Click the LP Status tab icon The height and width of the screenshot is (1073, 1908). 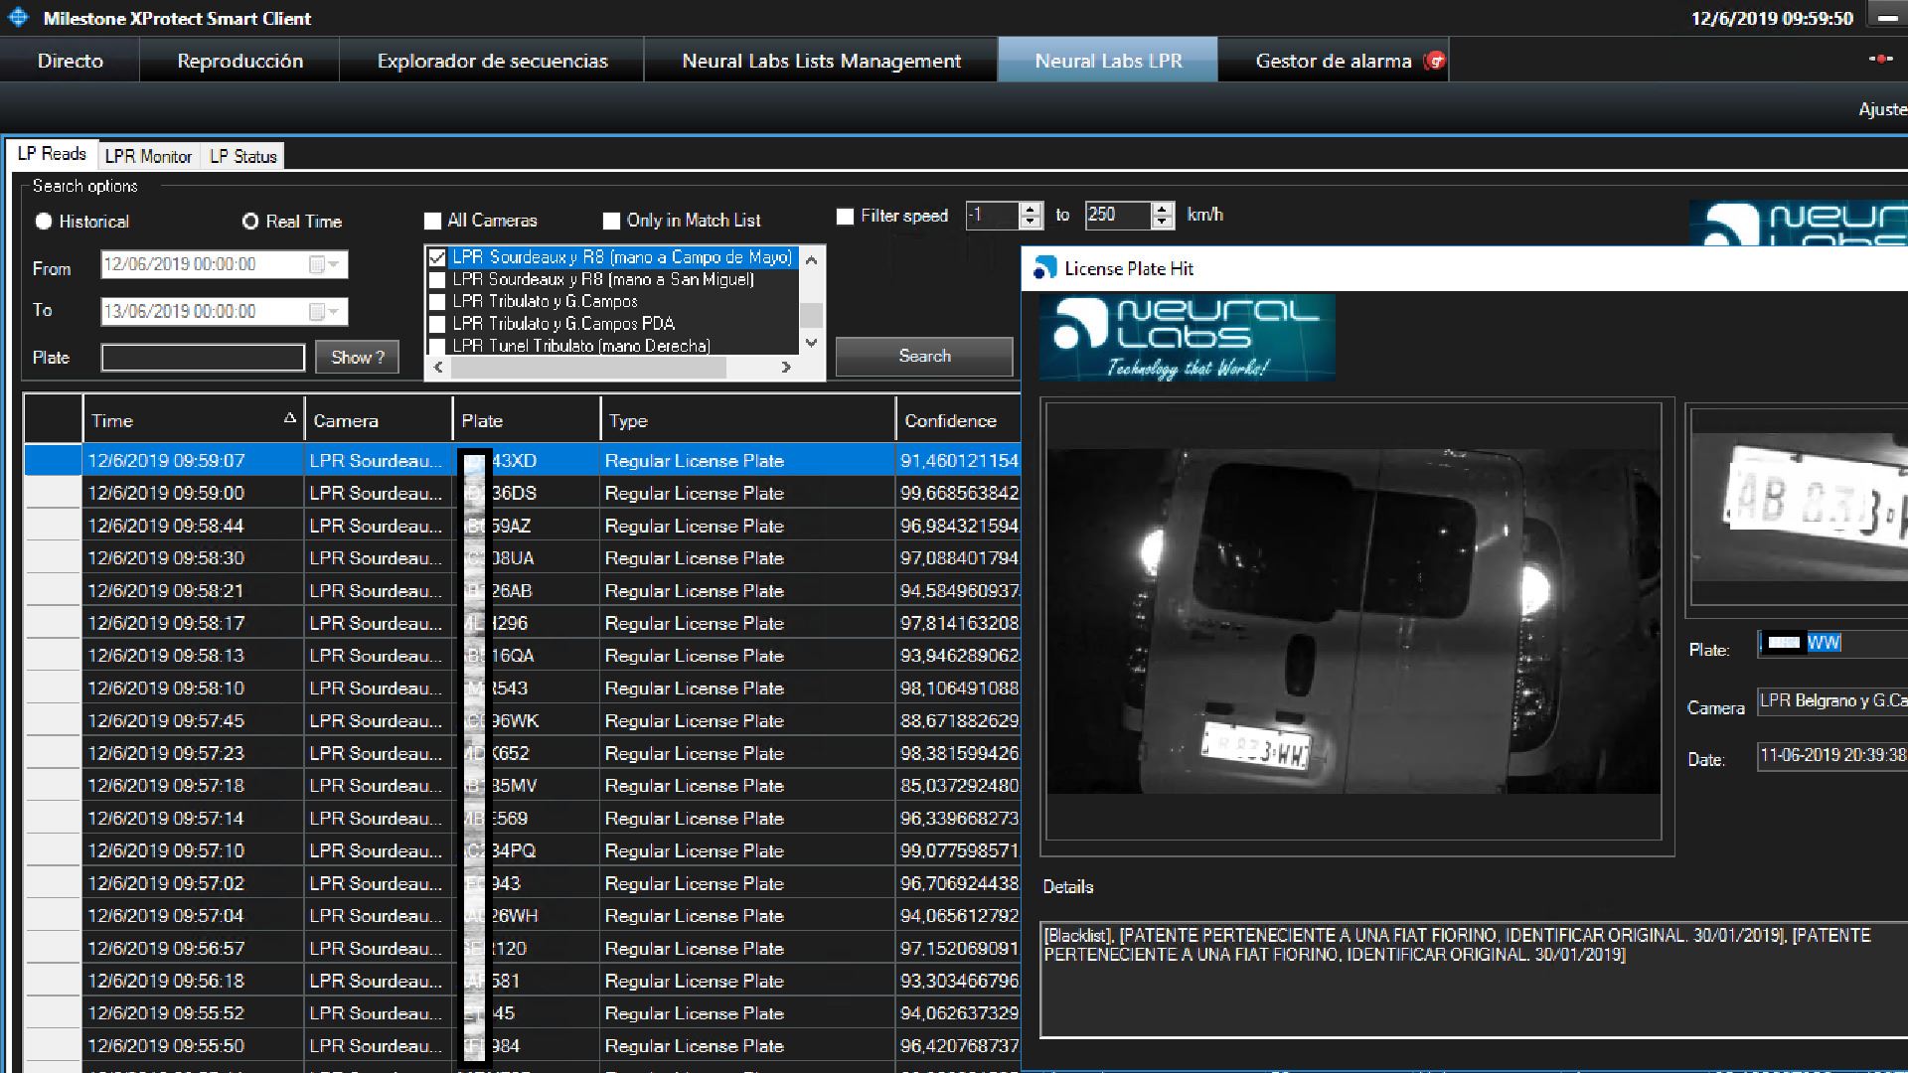242,156
